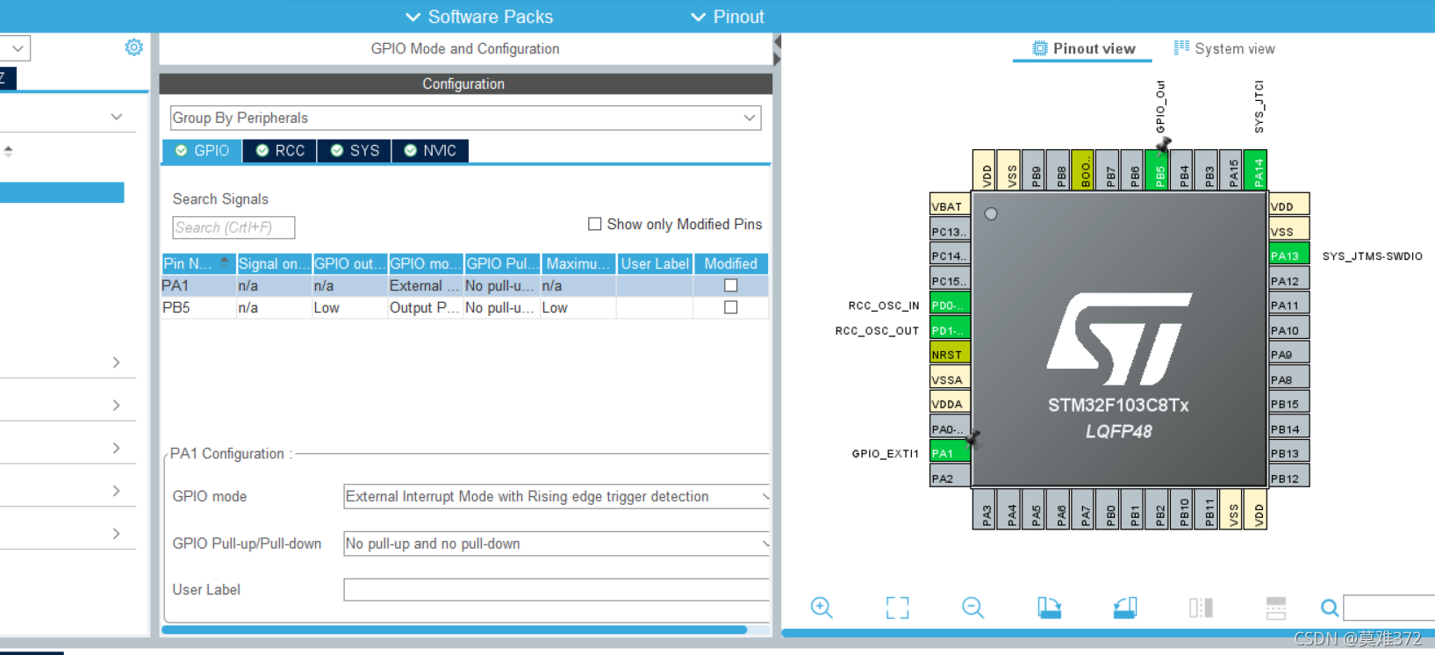Viewport: 1435px width, 655px height.
Task: Toggle the Modified checkbox for PA1 row
Action: click(730, 285)
